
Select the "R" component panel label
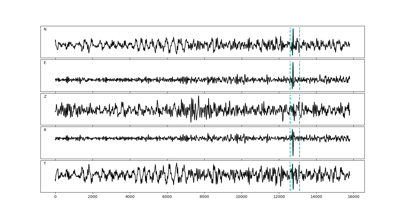tap(45, 130)
